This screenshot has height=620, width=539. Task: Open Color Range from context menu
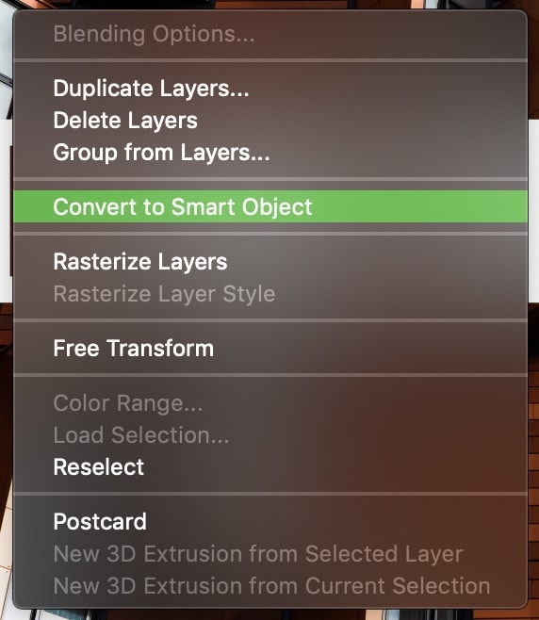[x=270, y=403]
